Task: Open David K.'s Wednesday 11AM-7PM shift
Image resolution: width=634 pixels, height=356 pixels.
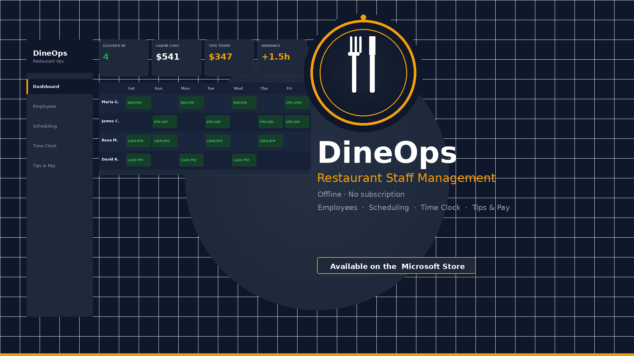Action: coord(244,160)
